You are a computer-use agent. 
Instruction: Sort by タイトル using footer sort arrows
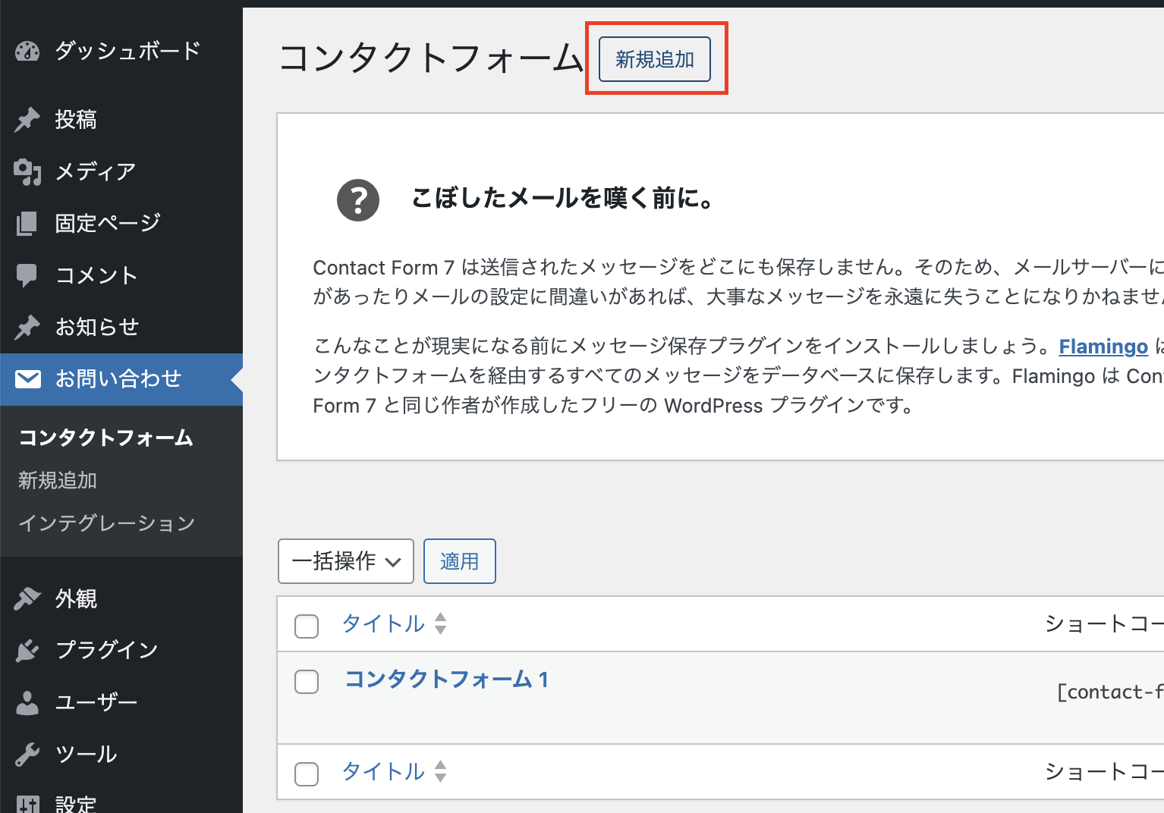click(x=440, y=771)
